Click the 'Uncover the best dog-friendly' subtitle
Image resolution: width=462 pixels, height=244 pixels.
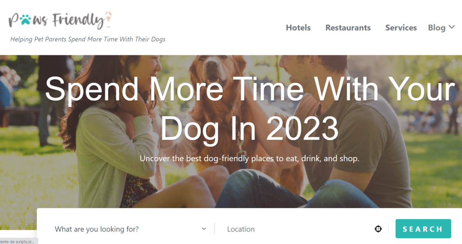[249, 158]
